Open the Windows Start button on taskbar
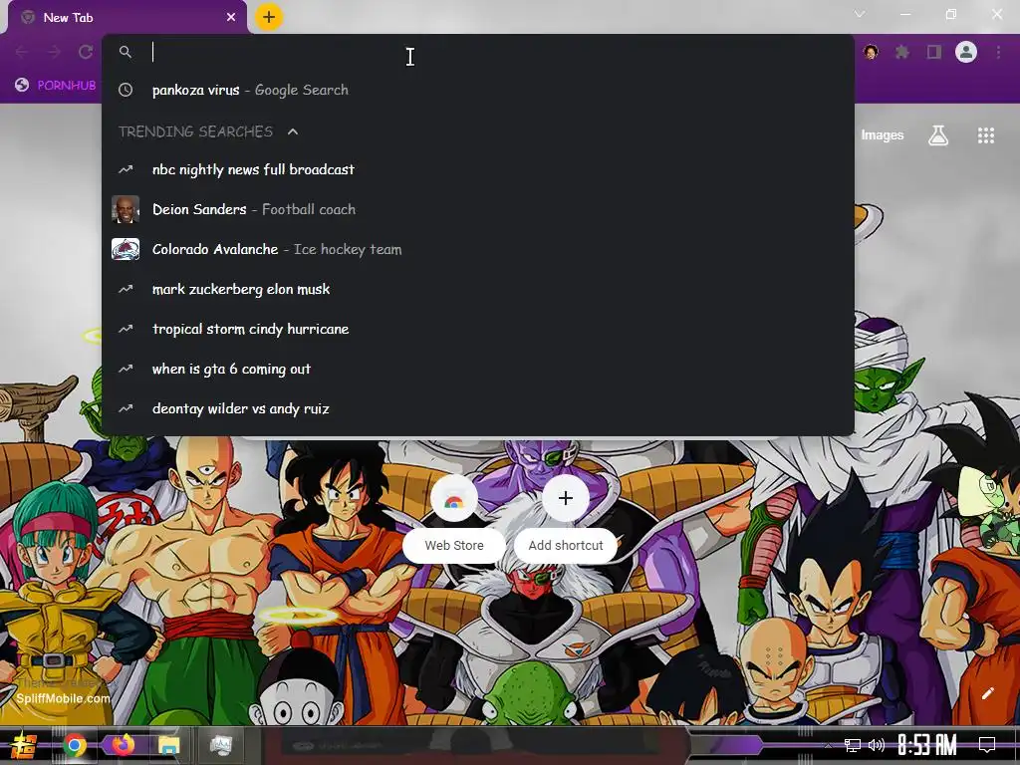This screenshot has height=765, width=1020. point(24,745)
